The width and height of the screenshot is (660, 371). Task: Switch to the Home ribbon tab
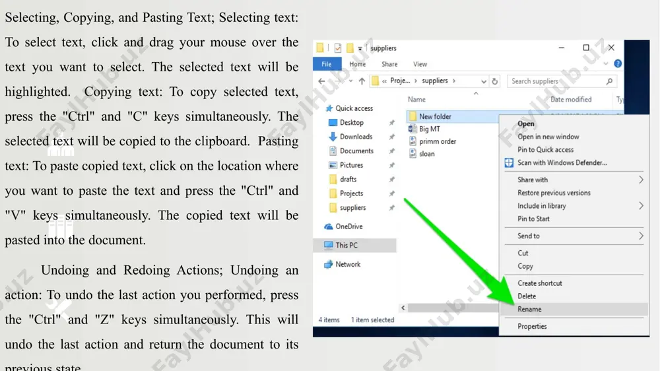click(x=357, y=64)
